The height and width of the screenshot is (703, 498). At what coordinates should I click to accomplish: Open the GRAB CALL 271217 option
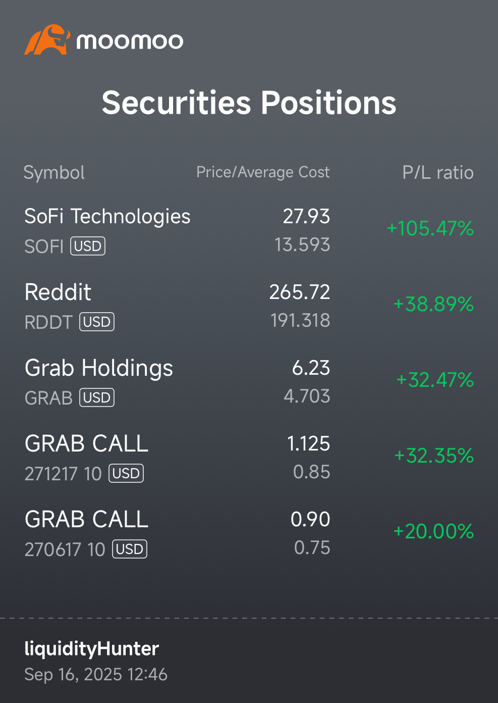coord(249,458)
